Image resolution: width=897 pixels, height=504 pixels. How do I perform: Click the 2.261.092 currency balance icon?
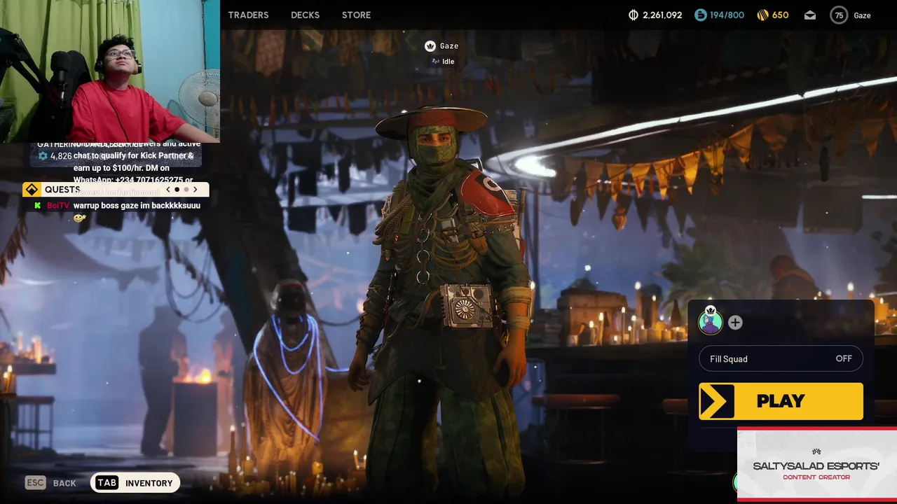pyautogui.click(x=634, y=15)
